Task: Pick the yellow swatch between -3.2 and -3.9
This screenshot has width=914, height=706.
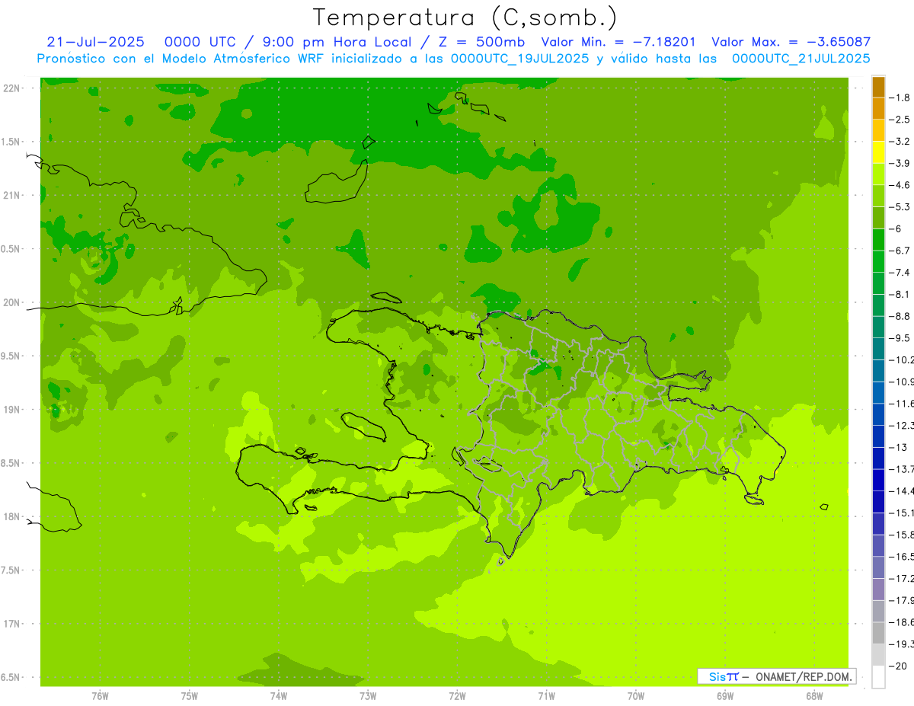Action: [x=878, y=152]
